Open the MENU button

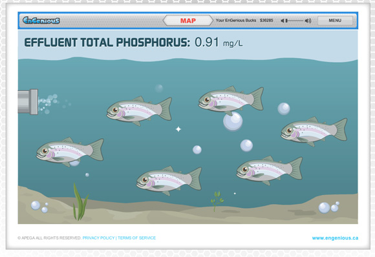(335, 21)
